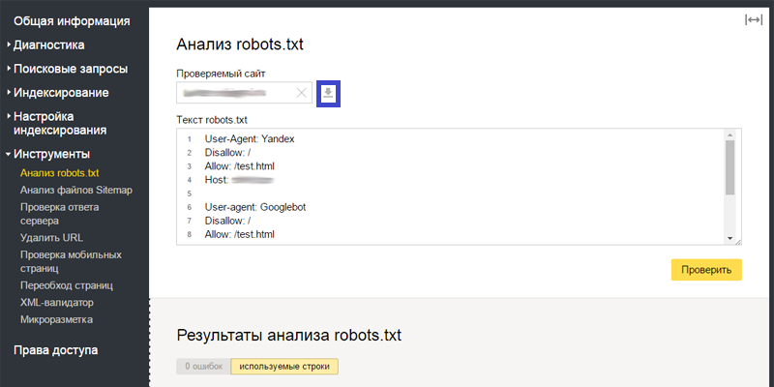Click the download robots.txt icon
The image size is (774, 387).
(328, 93)
